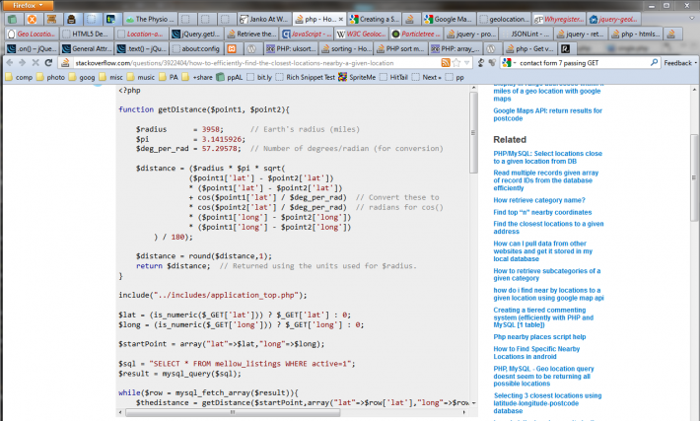Switch to the 'Whyregister...' tab
Image resolution: width=700 pixels, height=421 pixels.
[x=558, y=19]
